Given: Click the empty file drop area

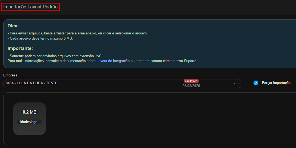Looking at the screenshot, I should 170,119.
